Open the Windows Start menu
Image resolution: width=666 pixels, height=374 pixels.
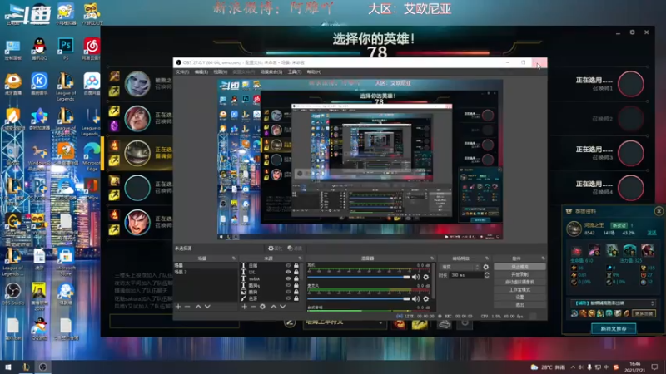[8, 367]
